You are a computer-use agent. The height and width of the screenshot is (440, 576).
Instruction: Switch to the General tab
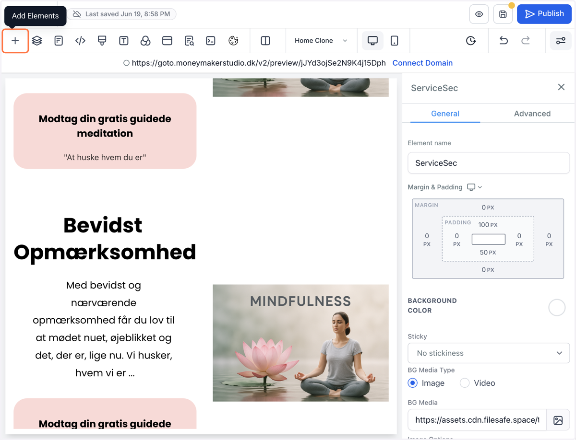[x=445, y=114]
